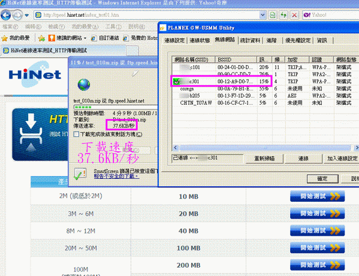
Task: Open the 檔案(F) menu
Action: coord(10,26)
